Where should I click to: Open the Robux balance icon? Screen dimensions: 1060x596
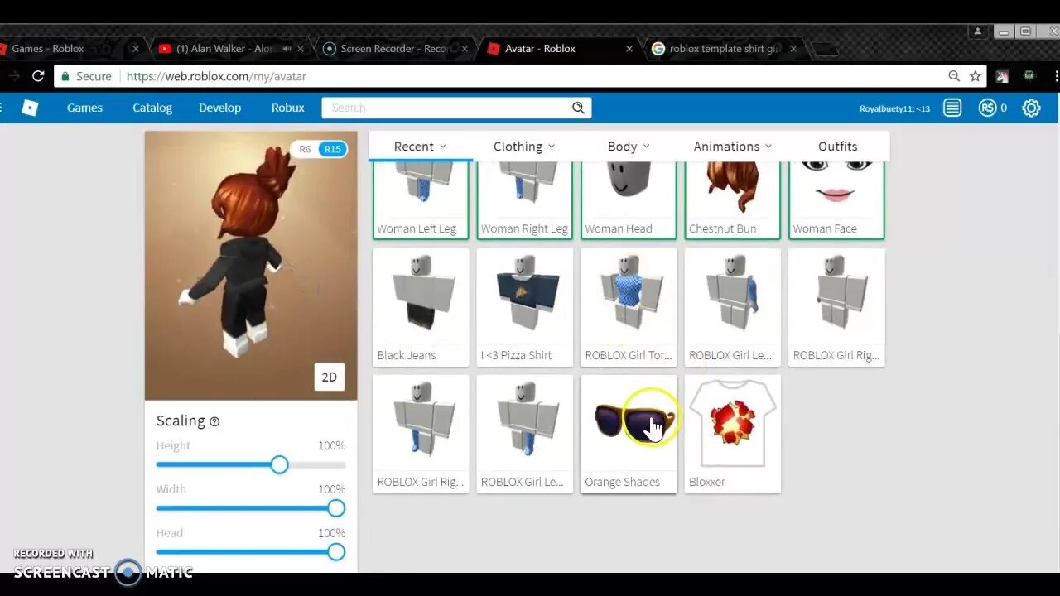tap(987, 108)
